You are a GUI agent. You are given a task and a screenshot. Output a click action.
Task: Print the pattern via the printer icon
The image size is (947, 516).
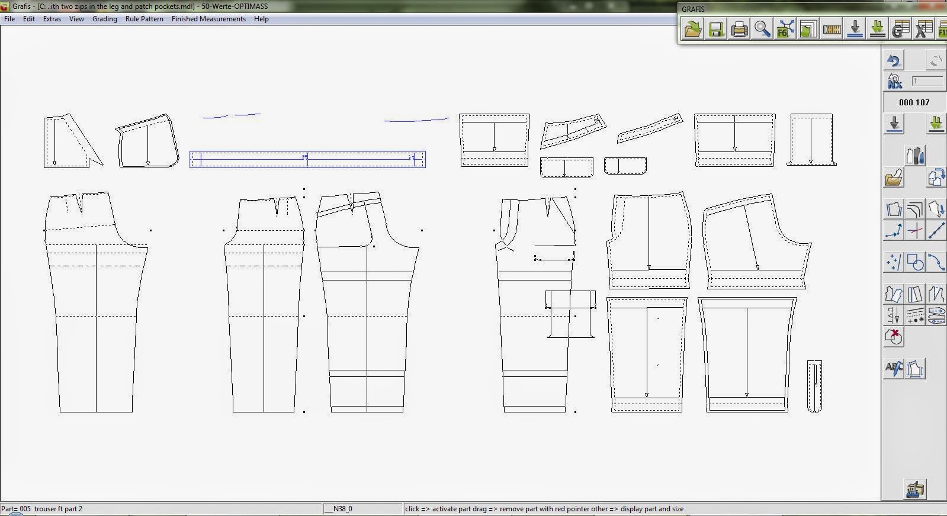pyautogui.click(x=739, y=28)
